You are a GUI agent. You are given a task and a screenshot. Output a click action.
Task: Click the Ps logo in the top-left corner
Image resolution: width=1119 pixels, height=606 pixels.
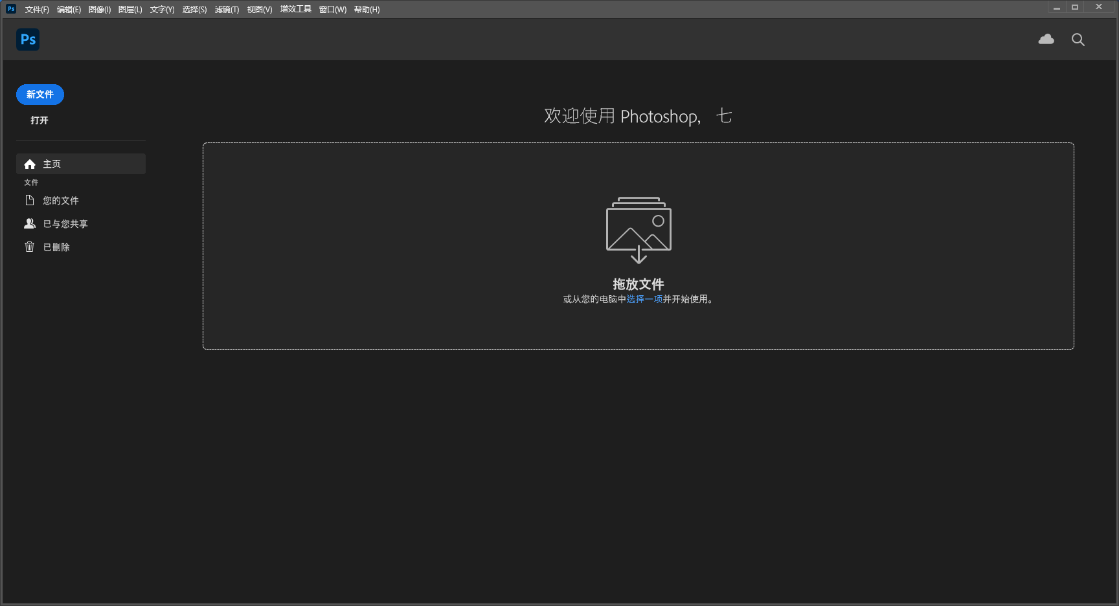(x=27, y=39)
